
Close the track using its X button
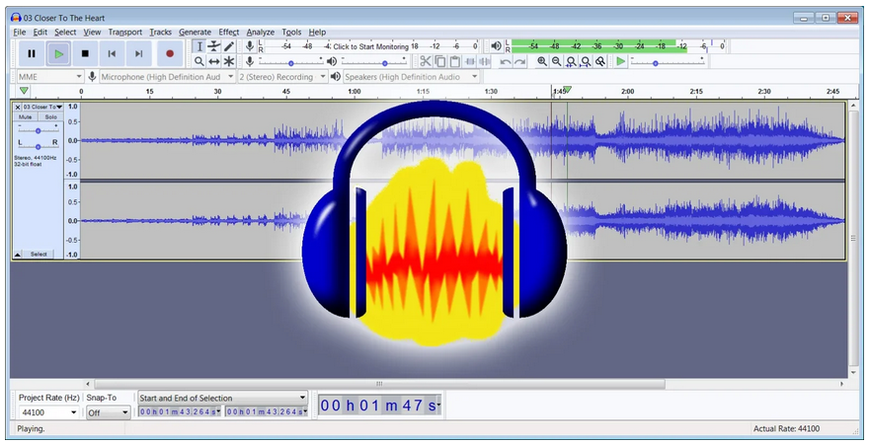pyautogui.click(x=18, y=107)
